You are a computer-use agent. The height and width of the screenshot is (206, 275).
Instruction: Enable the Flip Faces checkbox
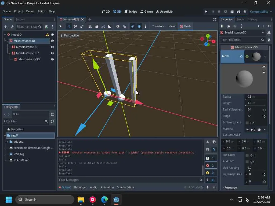[247, 155]
